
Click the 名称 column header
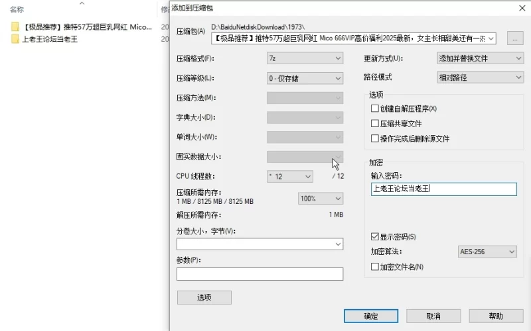click(17, 9)
